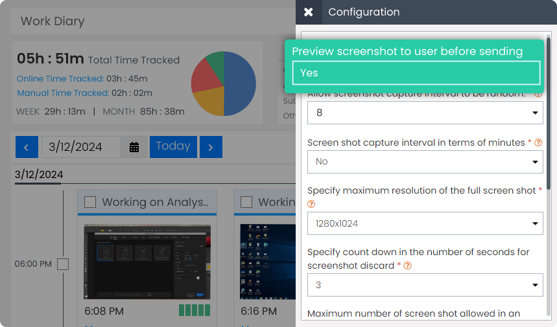
Task: Open the 1280x1024 resolution dropdown
Action: 425,223
